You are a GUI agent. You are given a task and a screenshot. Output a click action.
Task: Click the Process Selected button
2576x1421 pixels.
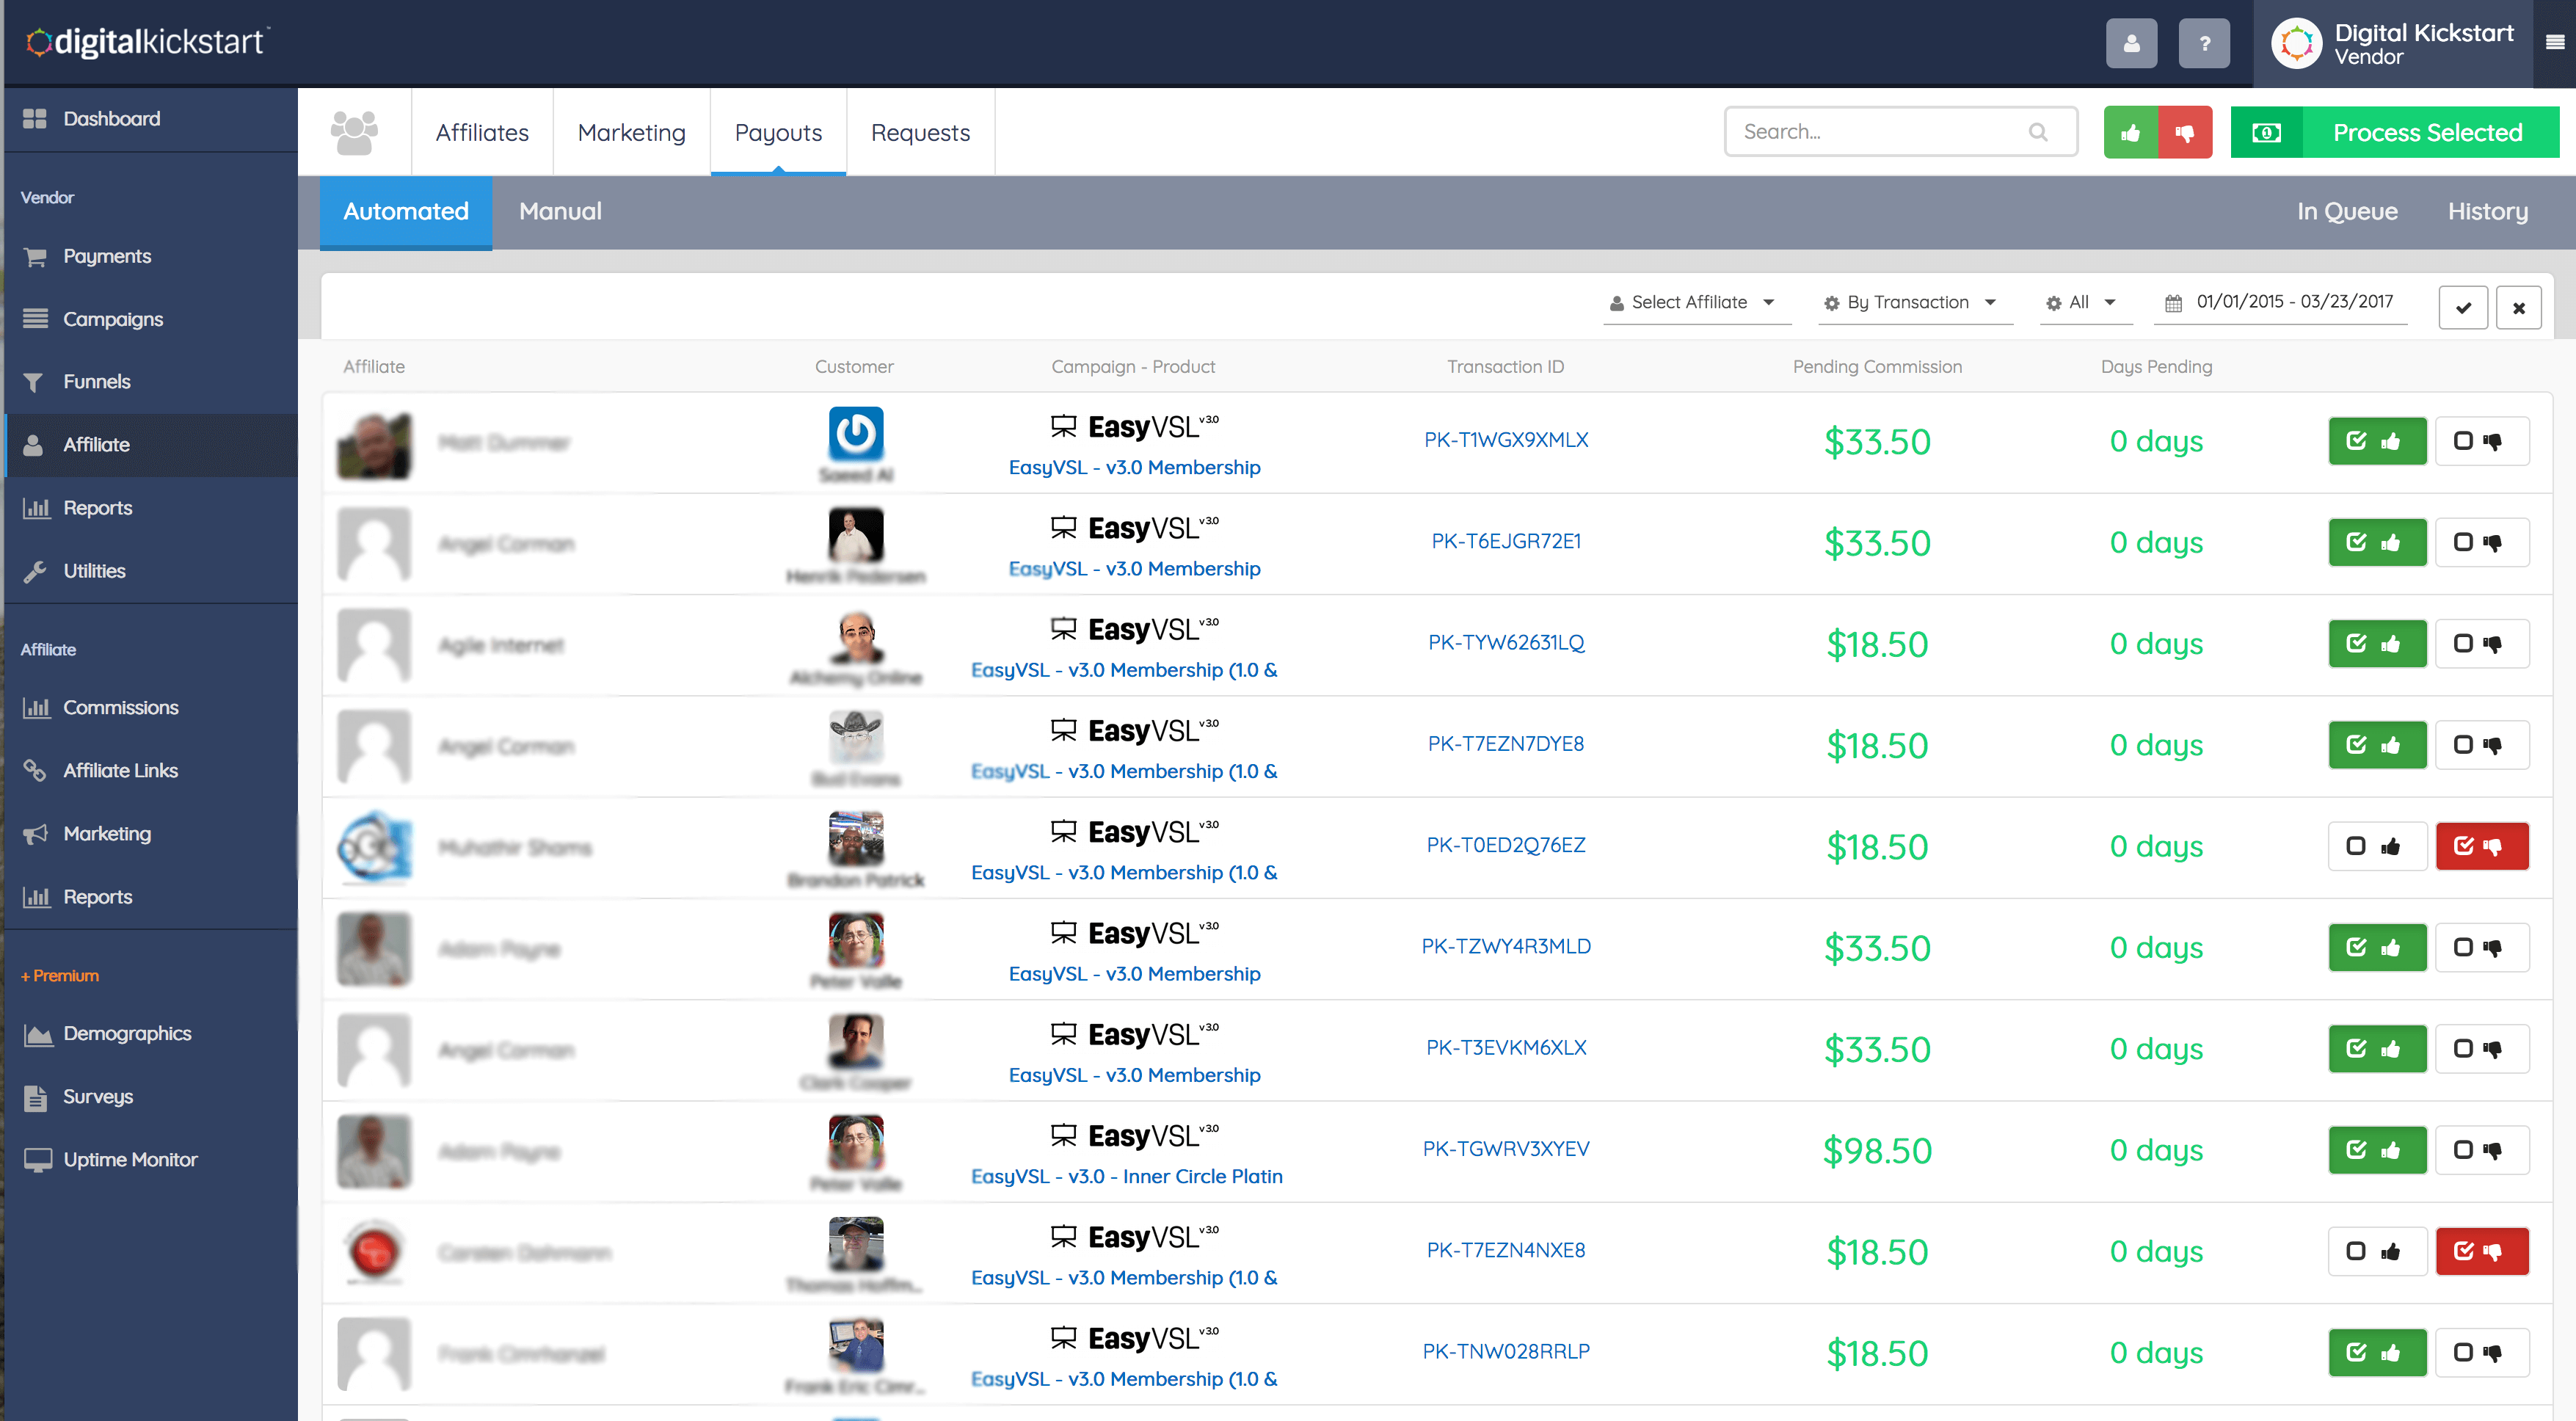tap(2395, 133)
